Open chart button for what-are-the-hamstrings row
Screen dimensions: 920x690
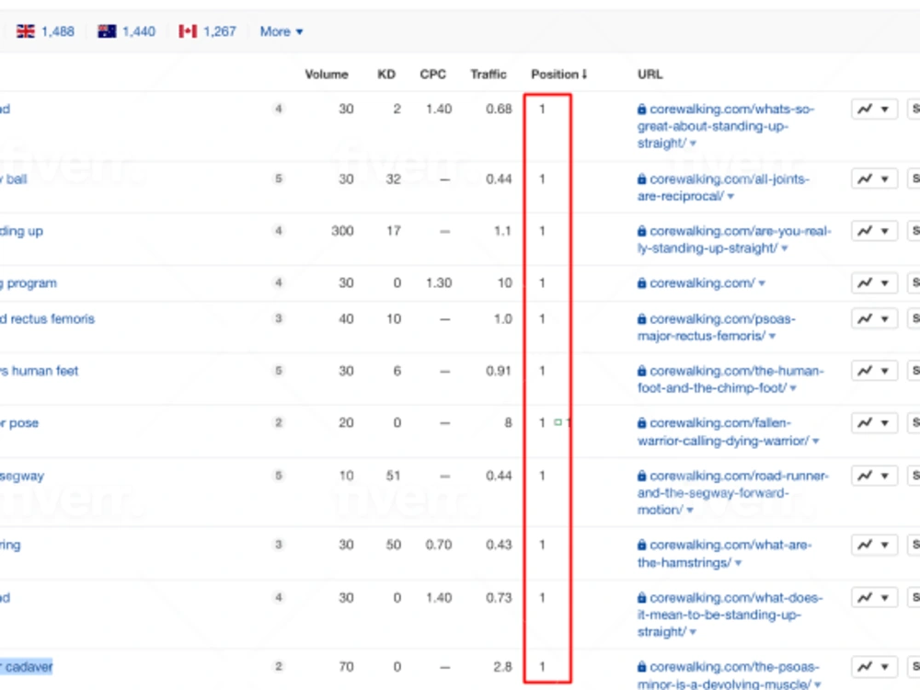[x=874, y=545]
